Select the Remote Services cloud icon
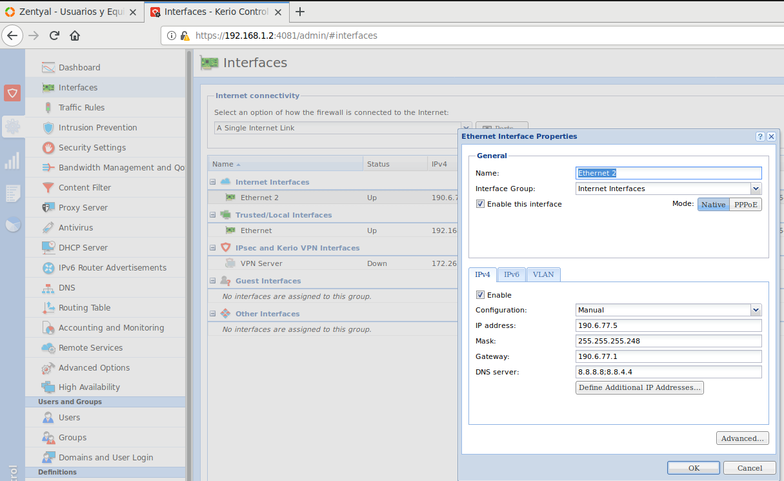Viewport: 784px width, 481px height. click(x=48, y=347)
